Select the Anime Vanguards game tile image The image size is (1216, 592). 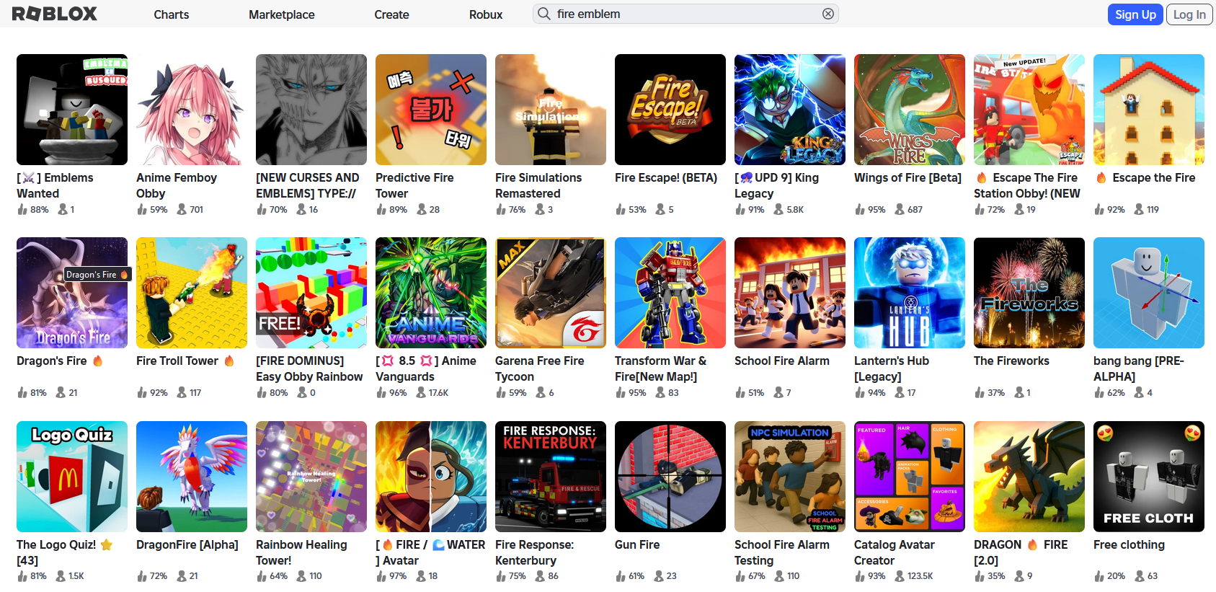(431, 293)
